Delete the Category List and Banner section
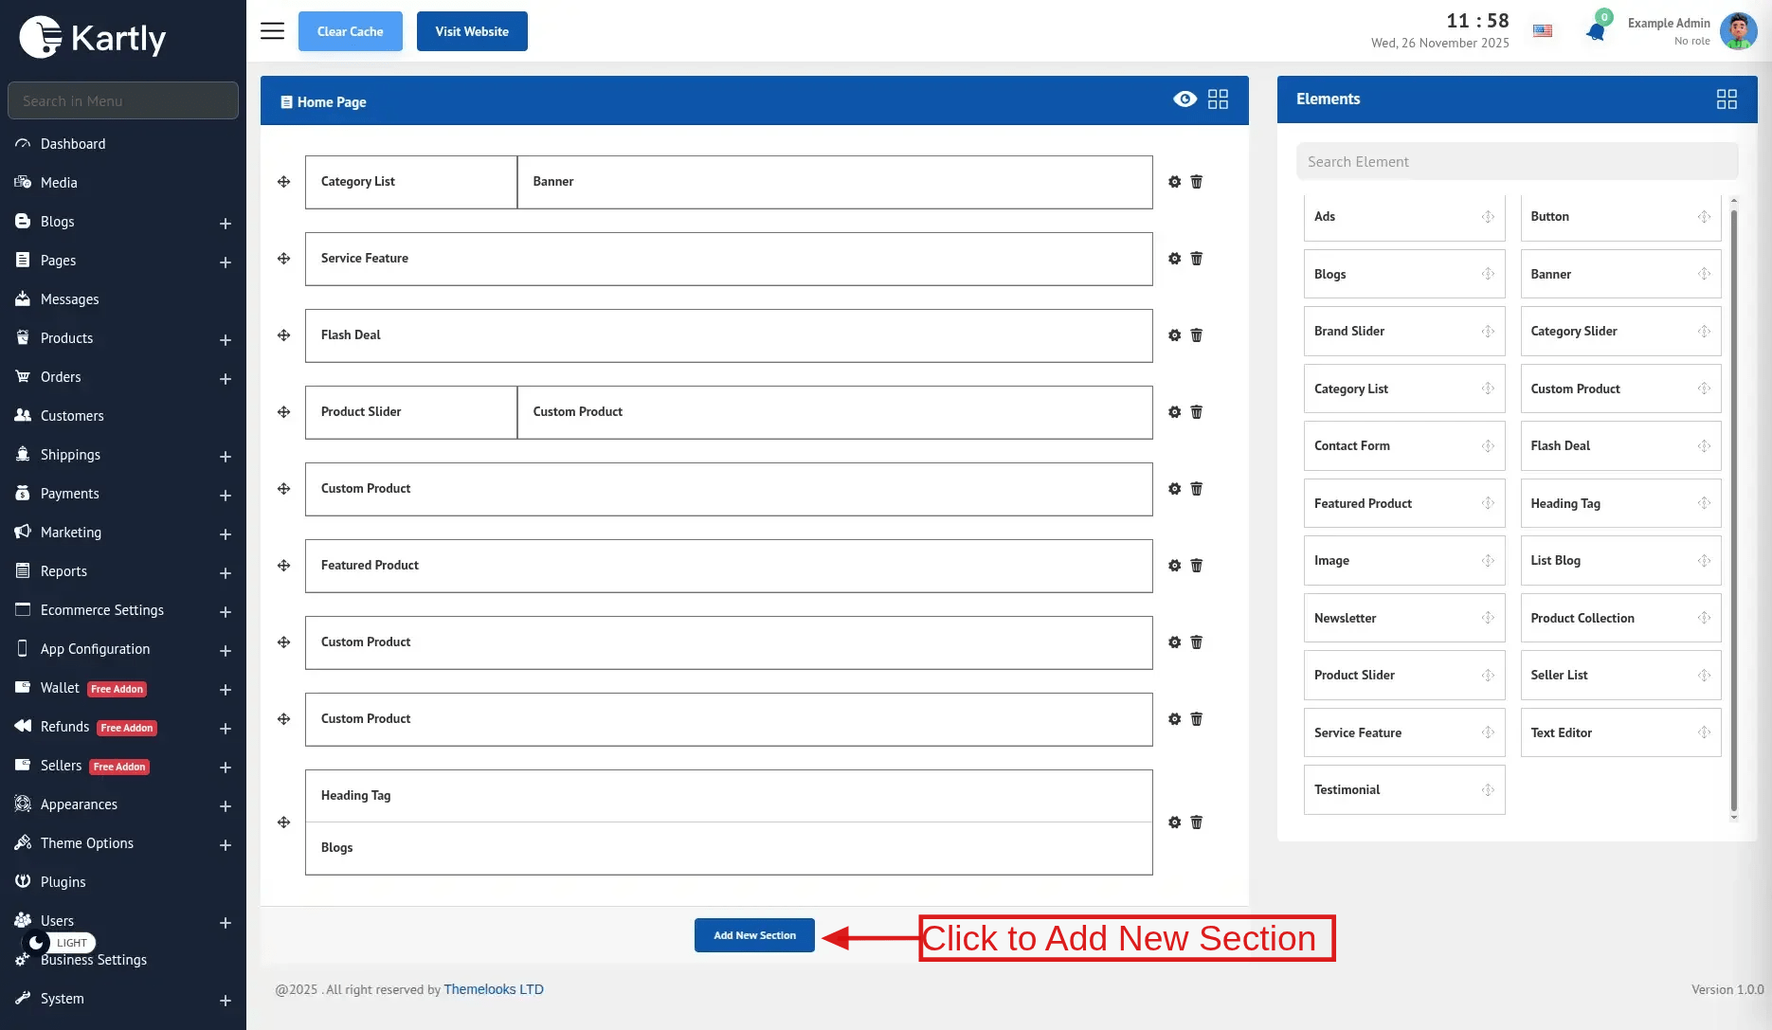 [1197, 182]
